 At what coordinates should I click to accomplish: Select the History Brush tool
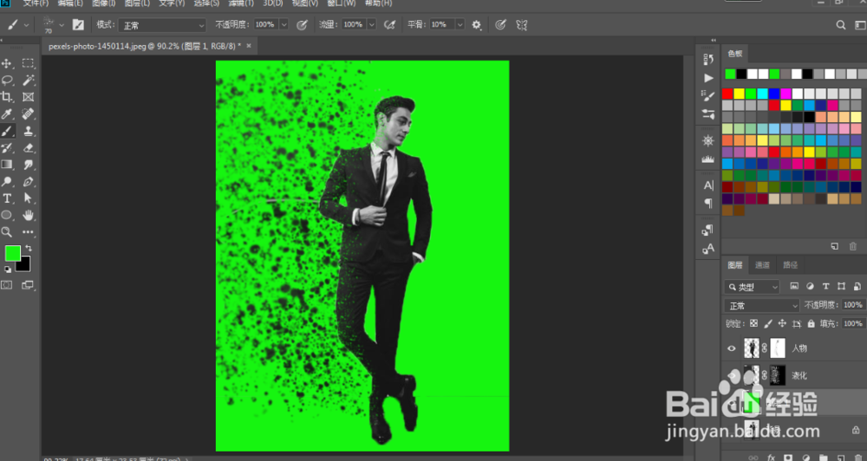point(7,147)
